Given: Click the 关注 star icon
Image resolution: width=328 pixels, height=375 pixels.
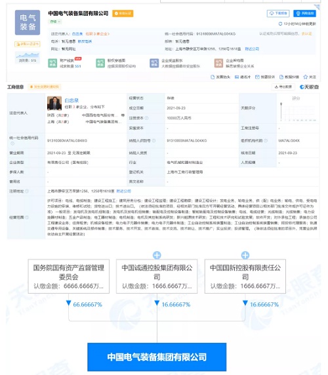Looking at the screenshot, I should tap(306, 77).
